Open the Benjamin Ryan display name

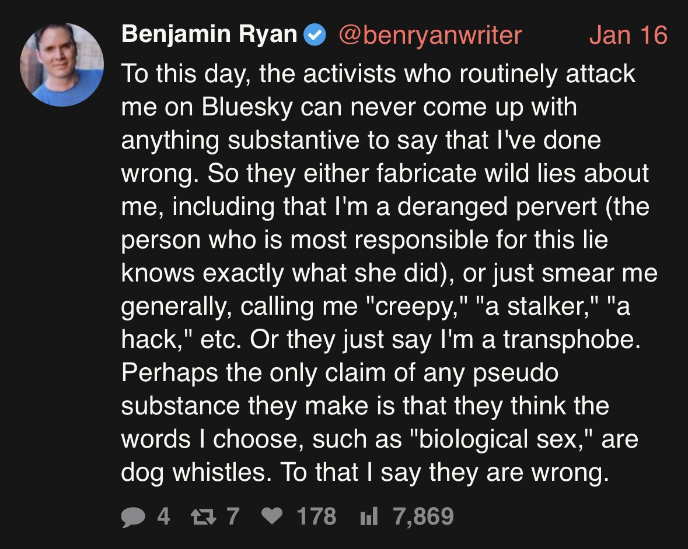[209, 35]
